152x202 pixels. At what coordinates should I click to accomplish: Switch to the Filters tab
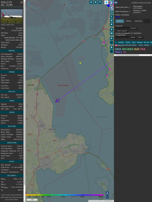(x=129, y=21)
